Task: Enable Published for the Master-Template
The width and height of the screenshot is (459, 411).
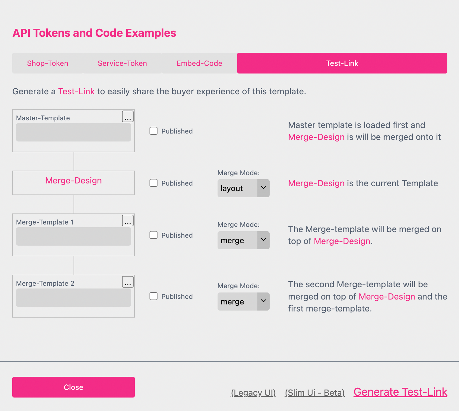Action: click(x=154, y=131)
